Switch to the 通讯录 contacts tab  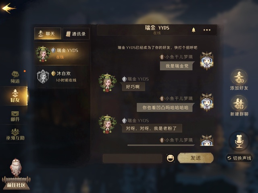[76, 34]
